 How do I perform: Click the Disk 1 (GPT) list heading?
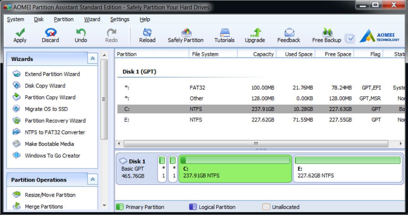[140, 71]
